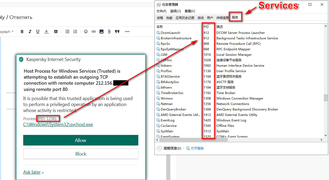329x180 pixels.
Task: Collapse details with 简略信息(D) button
Action: (x=169, y=148)
